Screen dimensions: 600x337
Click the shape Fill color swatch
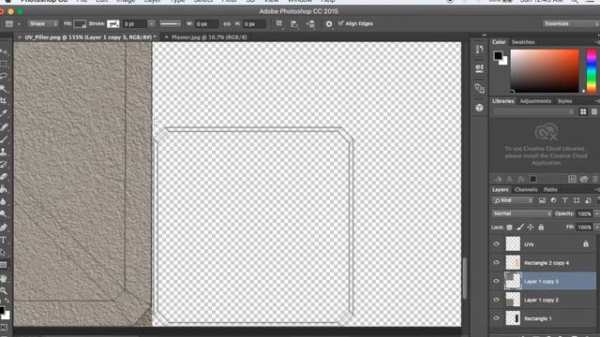(80, 23)
